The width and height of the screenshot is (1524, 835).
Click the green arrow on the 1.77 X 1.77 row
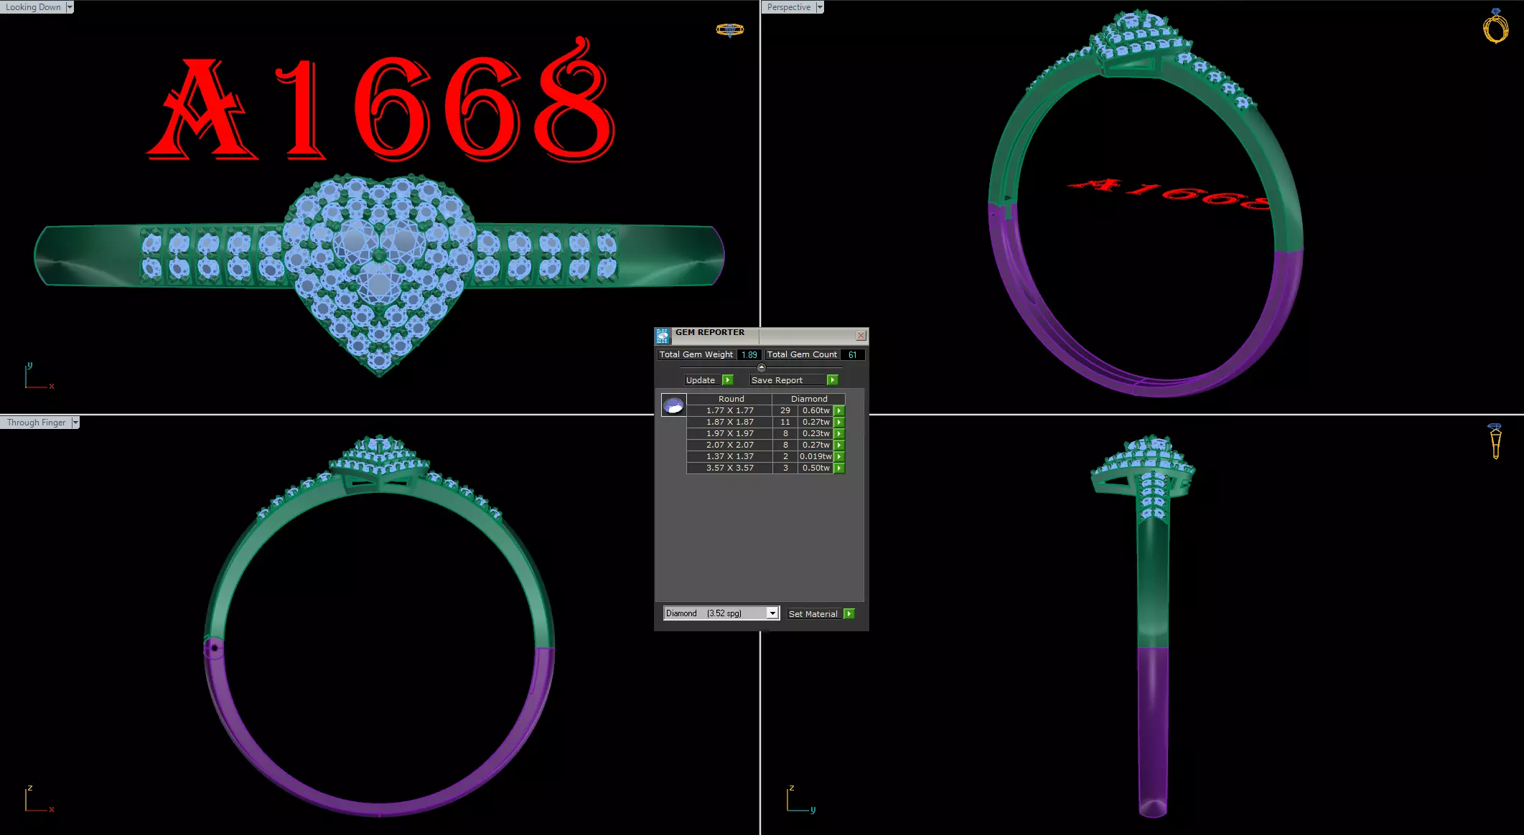point(839,410)
